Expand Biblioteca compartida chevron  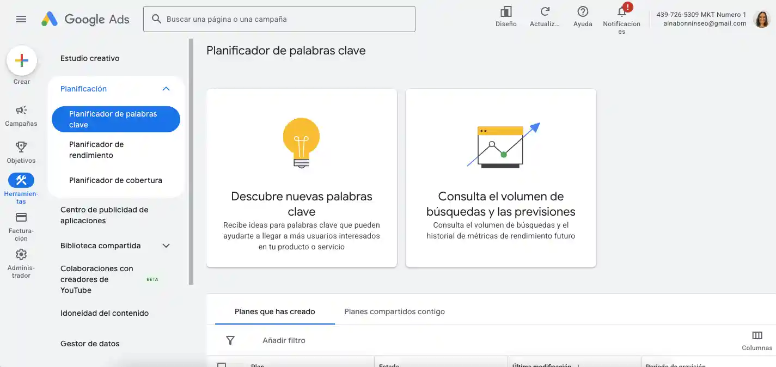click(166, 246)
